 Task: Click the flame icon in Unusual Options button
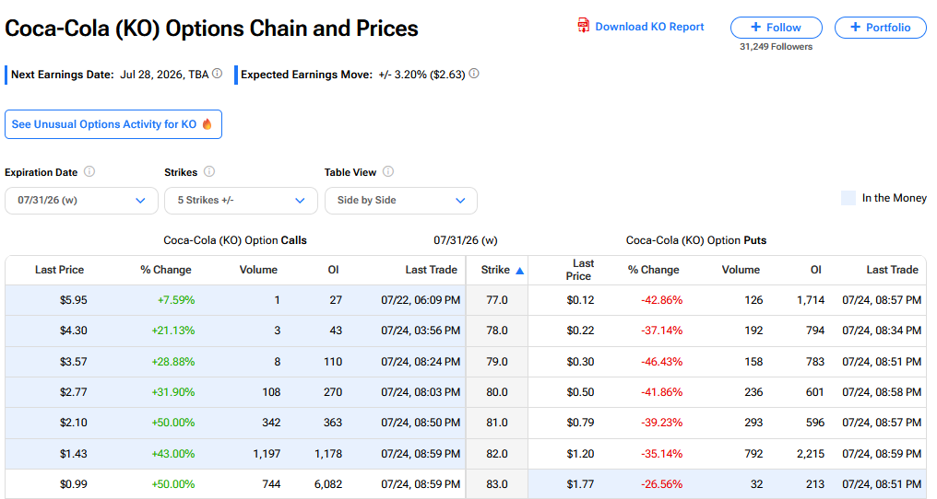[x=207, y=124]
